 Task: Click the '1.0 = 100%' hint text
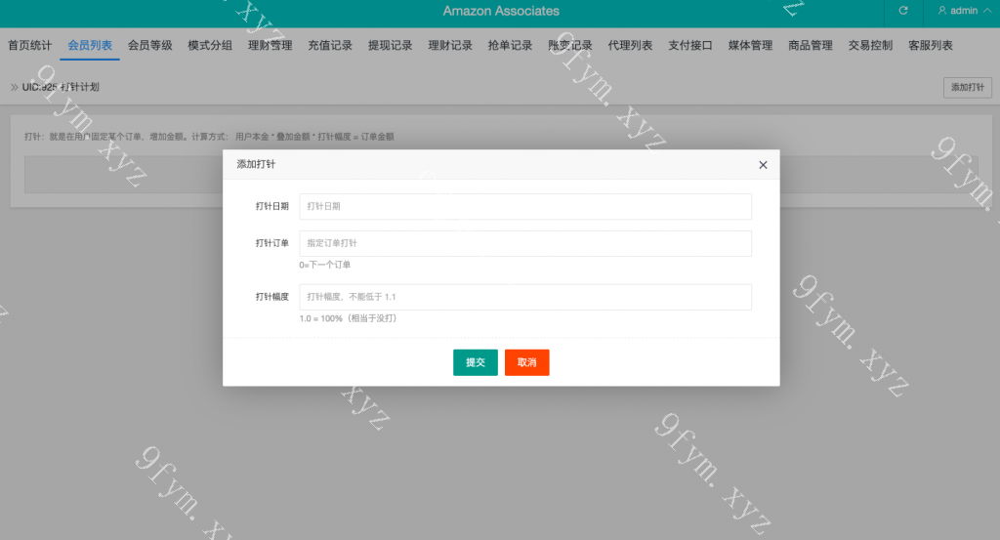tap(348, 318)
